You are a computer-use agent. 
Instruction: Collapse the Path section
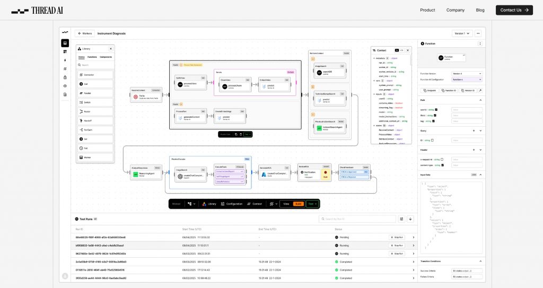(x=480, y=100)
